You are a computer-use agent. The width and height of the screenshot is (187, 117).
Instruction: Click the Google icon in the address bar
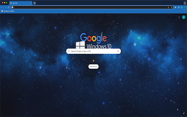[12, 7]
